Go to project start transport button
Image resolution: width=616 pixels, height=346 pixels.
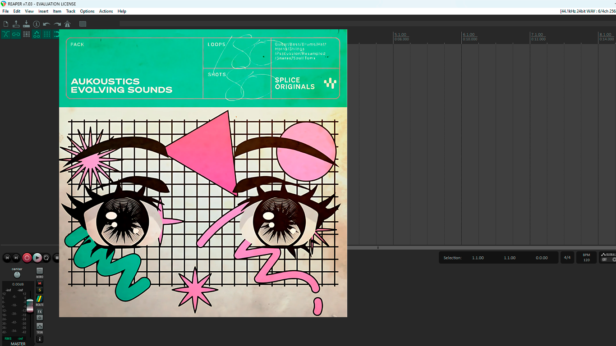pyautogui.click(x=7, y=258)
